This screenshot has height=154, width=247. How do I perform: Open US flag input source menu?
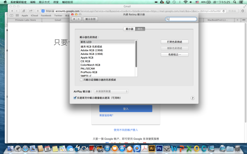(197, 2)
